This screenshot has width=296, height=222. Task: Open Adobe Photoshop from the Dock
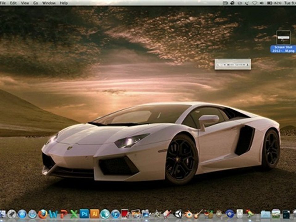pyautogui.click(x=84, y=214)
